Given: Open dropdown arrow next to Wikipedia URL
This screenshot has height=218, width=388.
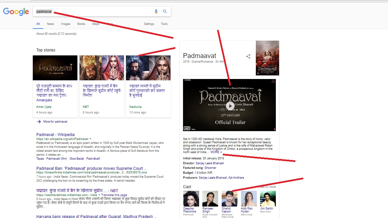Looking at the screenshot, I should tap(91, 139).
